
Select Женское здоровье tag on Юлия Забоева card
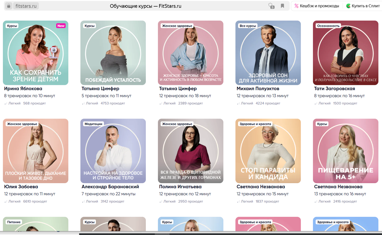pos(22,124)
